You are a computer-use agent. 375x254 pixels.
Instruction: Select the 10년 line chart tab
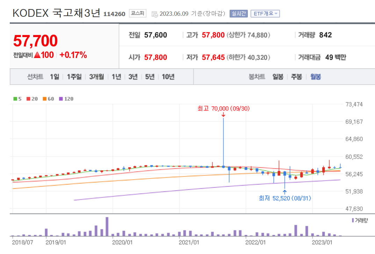coord(168,77)
